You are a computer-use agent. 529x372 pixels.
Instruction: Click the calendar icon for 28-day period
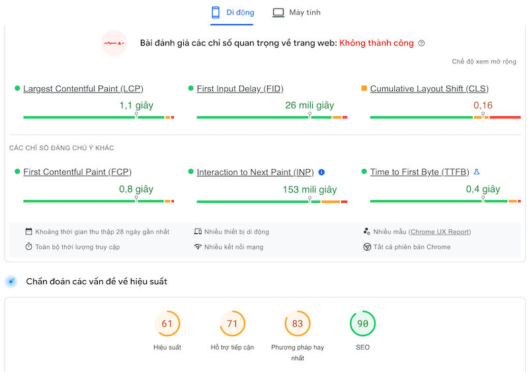29,232
